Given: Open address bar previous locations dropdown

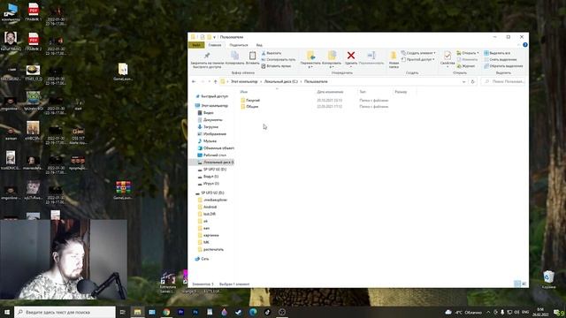Looking at the screenshot, I should tap(463, 82).
